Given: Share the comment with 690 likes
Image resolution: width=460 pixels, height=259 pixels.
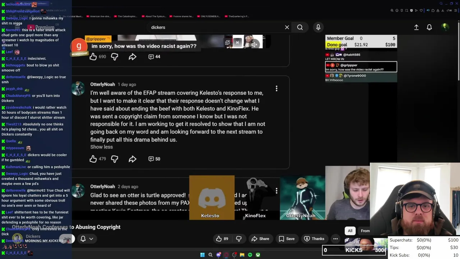Looking at the screenshot, I should [132, 56].
